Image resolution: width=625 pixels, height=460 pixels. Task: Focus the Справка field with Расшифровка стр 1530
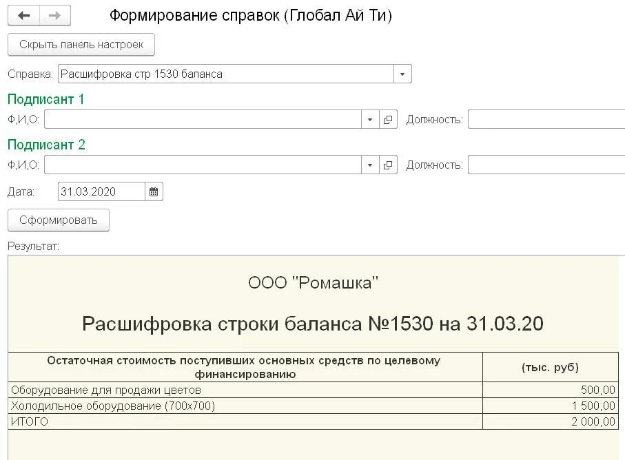pos(226,74)
